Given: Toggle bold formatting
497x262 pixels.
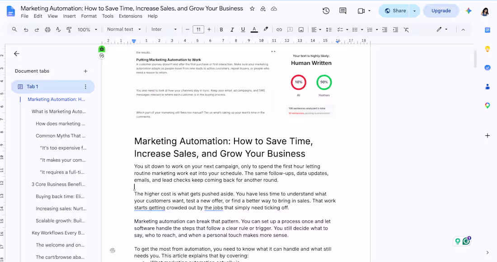Looking at the screenshot, I should tap(221, 29).
